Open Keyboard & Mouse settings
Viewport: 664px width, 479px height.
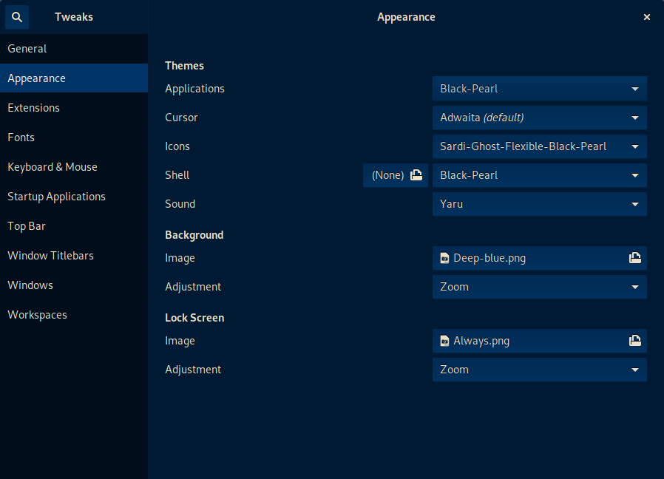(74, 167)
